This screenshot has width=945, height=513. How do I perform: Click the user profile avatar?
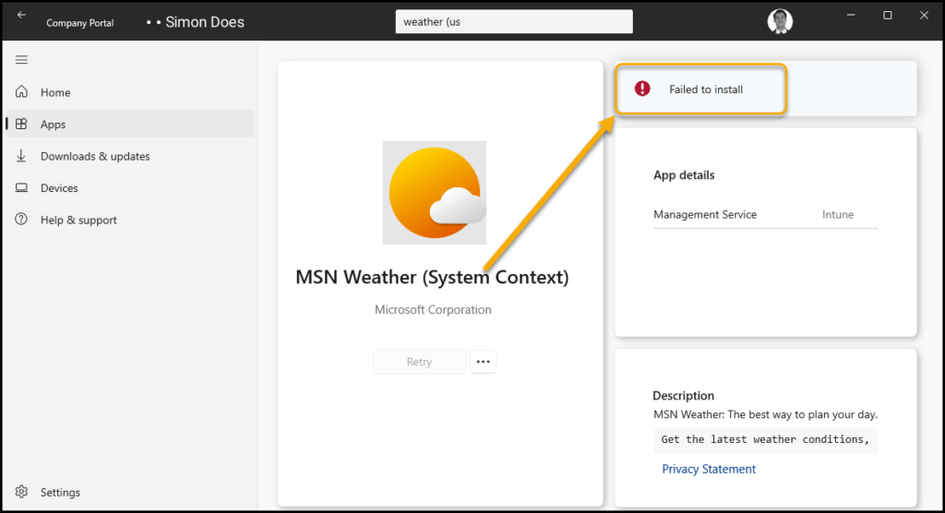click(780, 21)
